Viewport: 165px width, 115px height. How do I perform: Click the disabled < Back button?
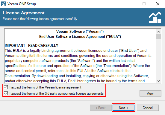pyautogui.click(x=101, y=108)
